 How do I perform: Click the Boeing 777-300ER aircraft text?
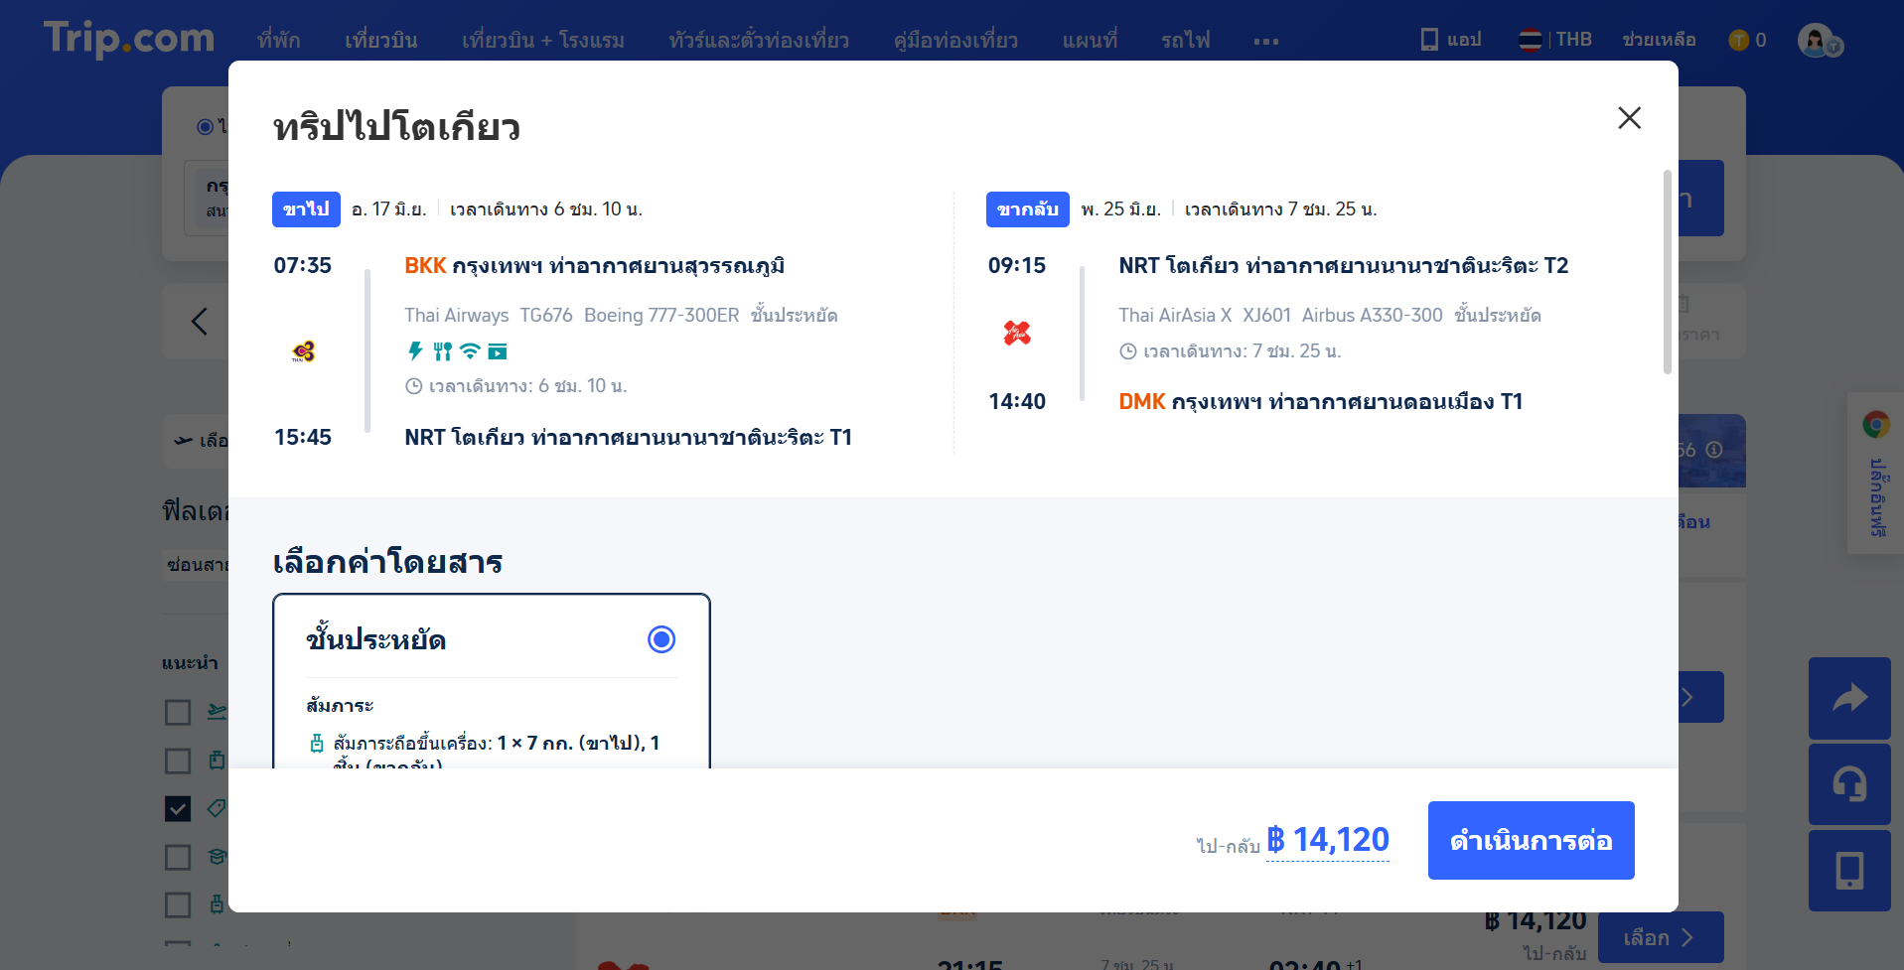[x=661, y=315]
